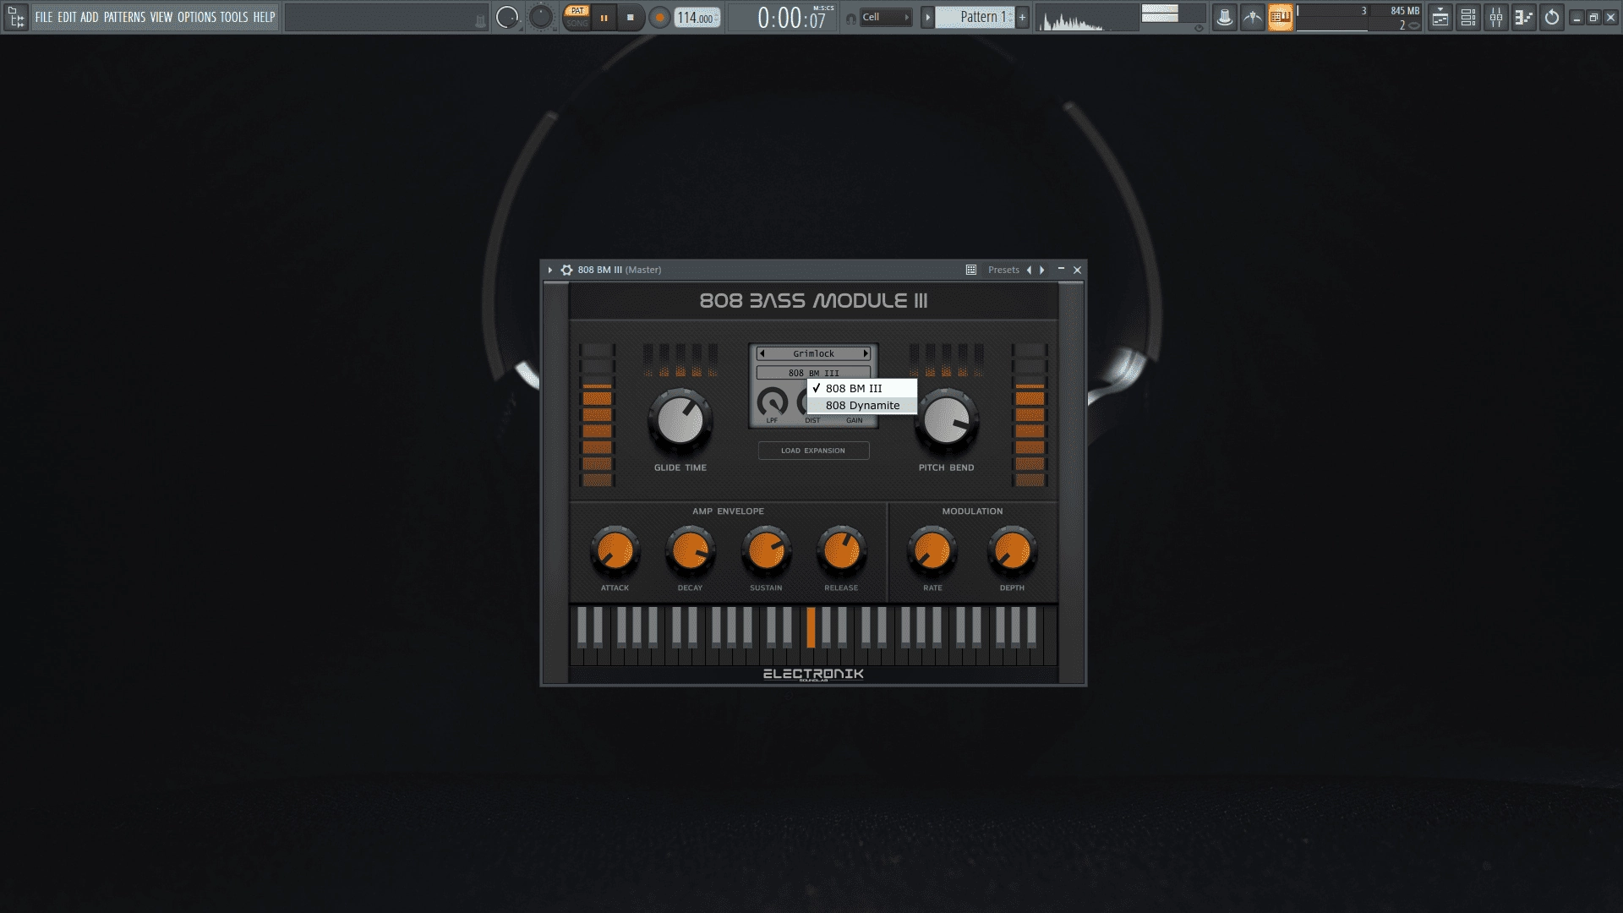Go to previous sound before Grimlock
This screenshot has width=1623, height=913.
(762, 353)
